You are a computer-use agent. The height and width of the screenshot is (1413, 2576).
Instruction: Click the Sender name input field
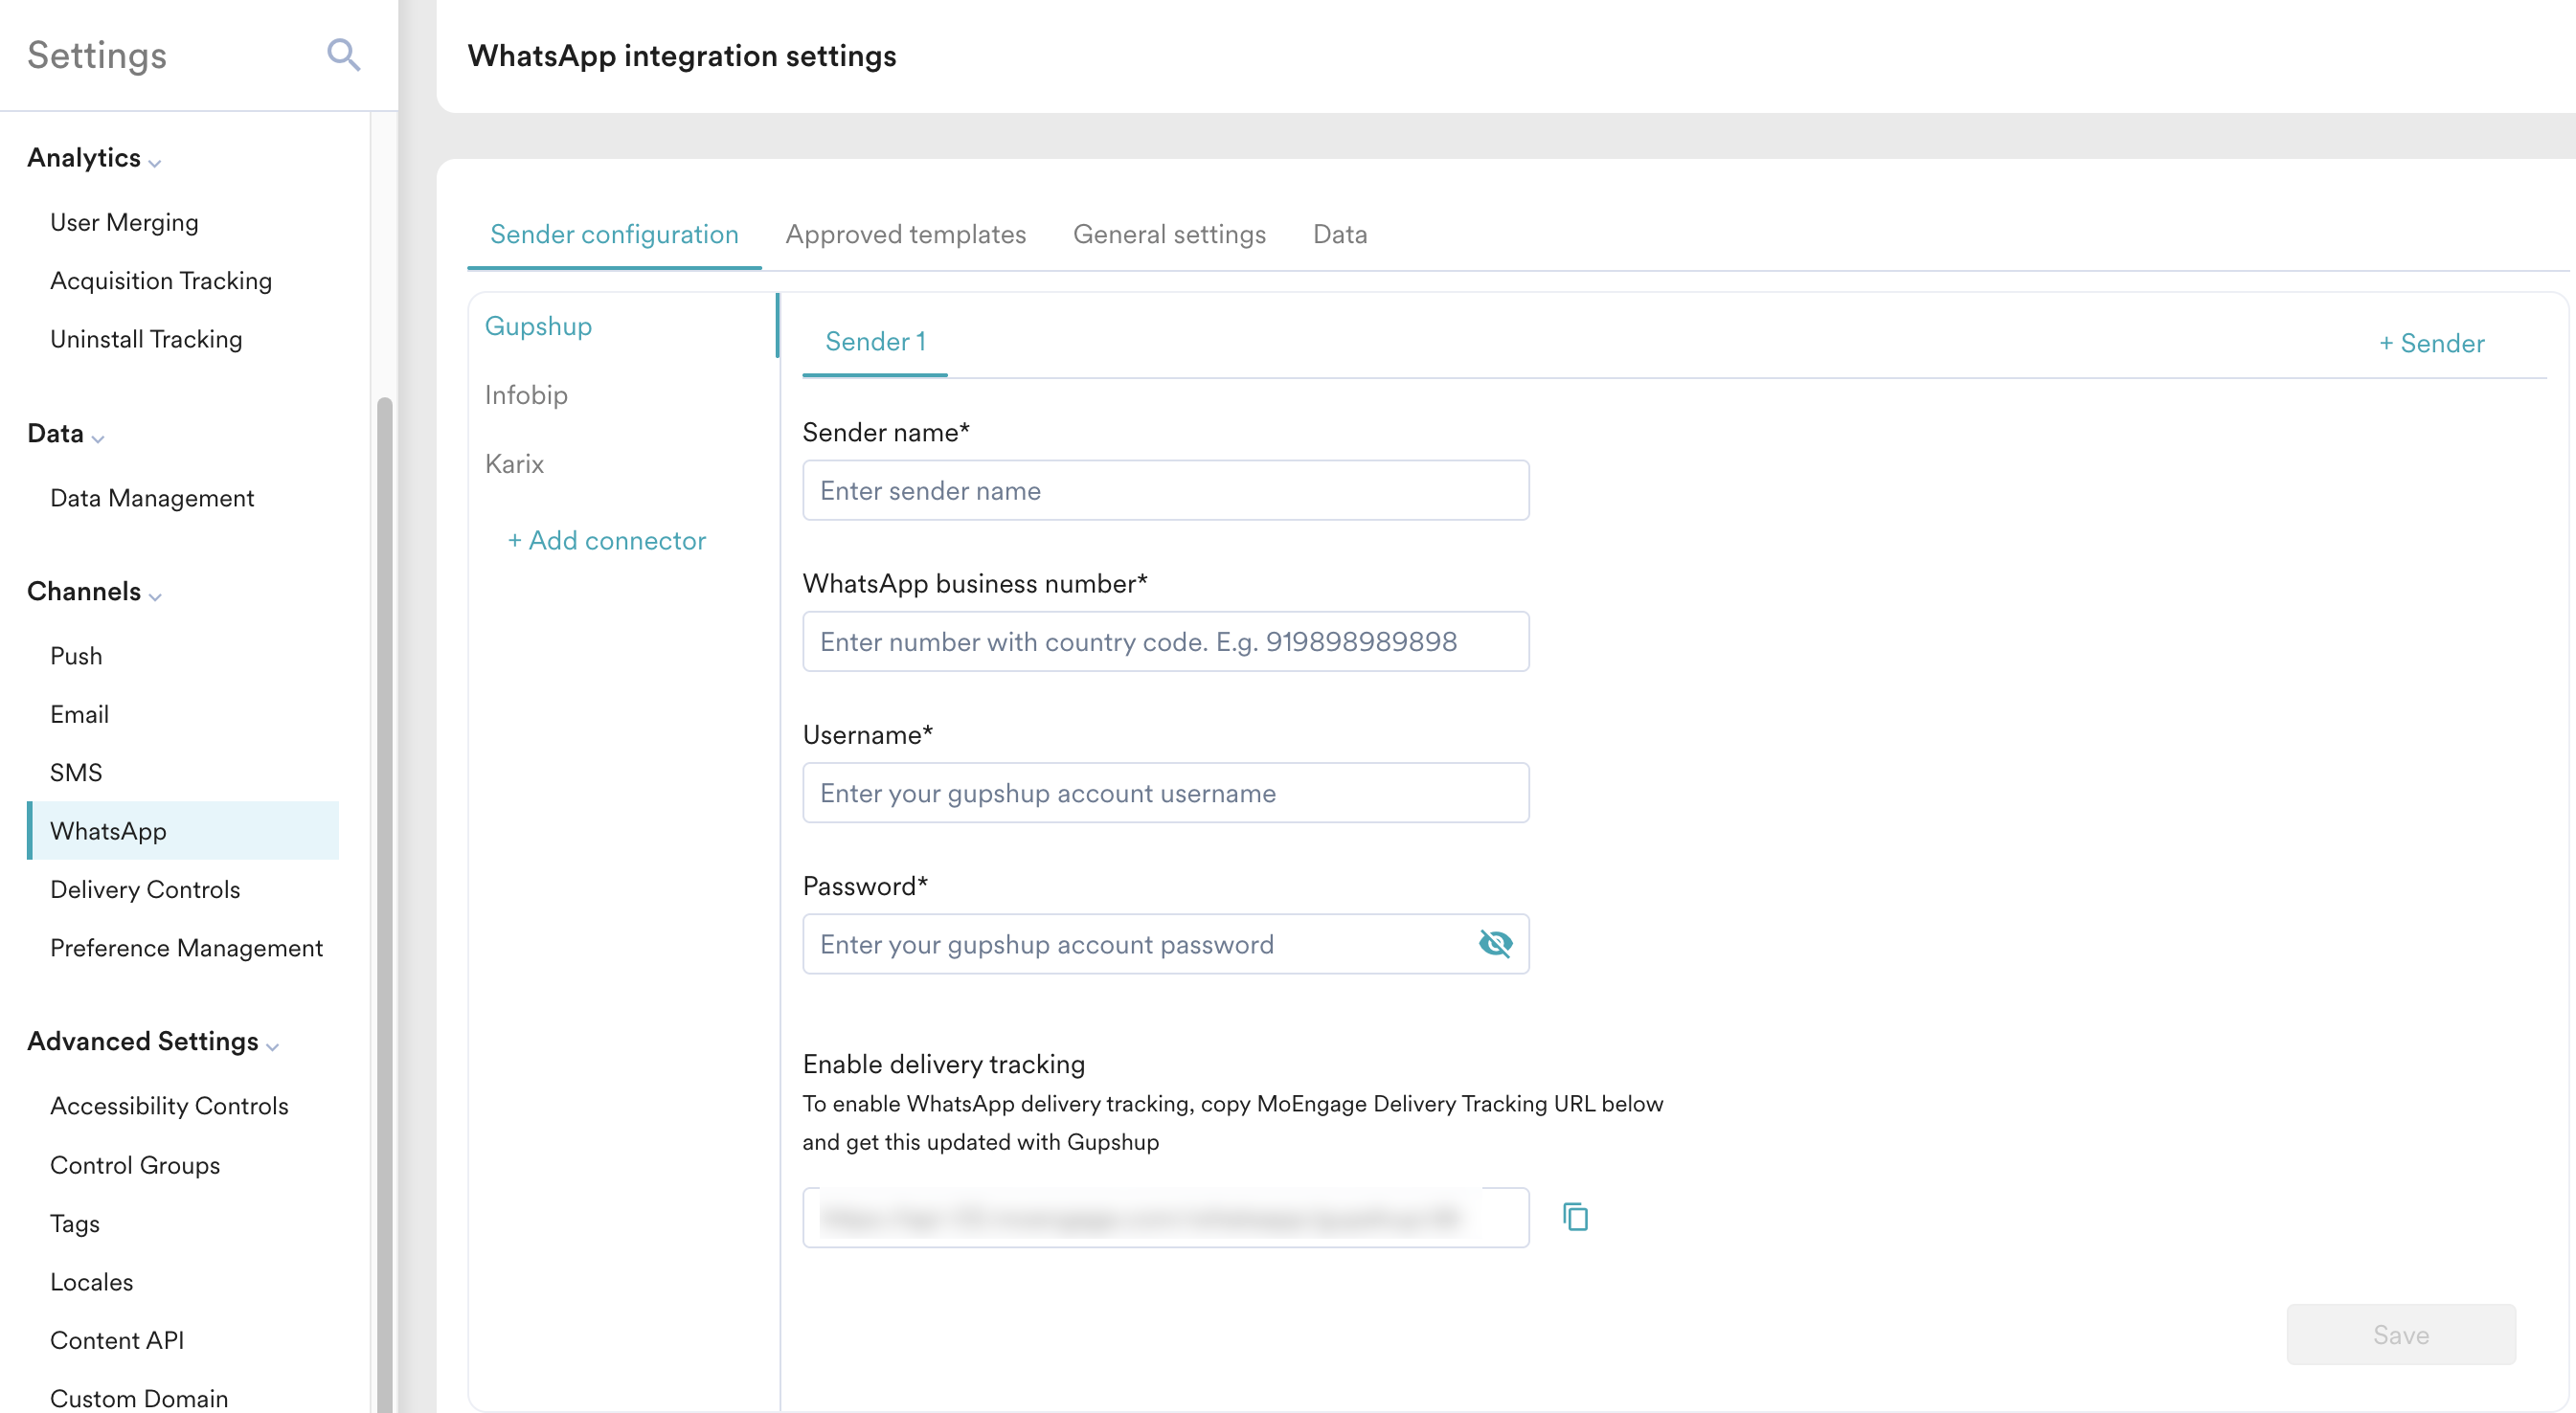coord(1165,490)
